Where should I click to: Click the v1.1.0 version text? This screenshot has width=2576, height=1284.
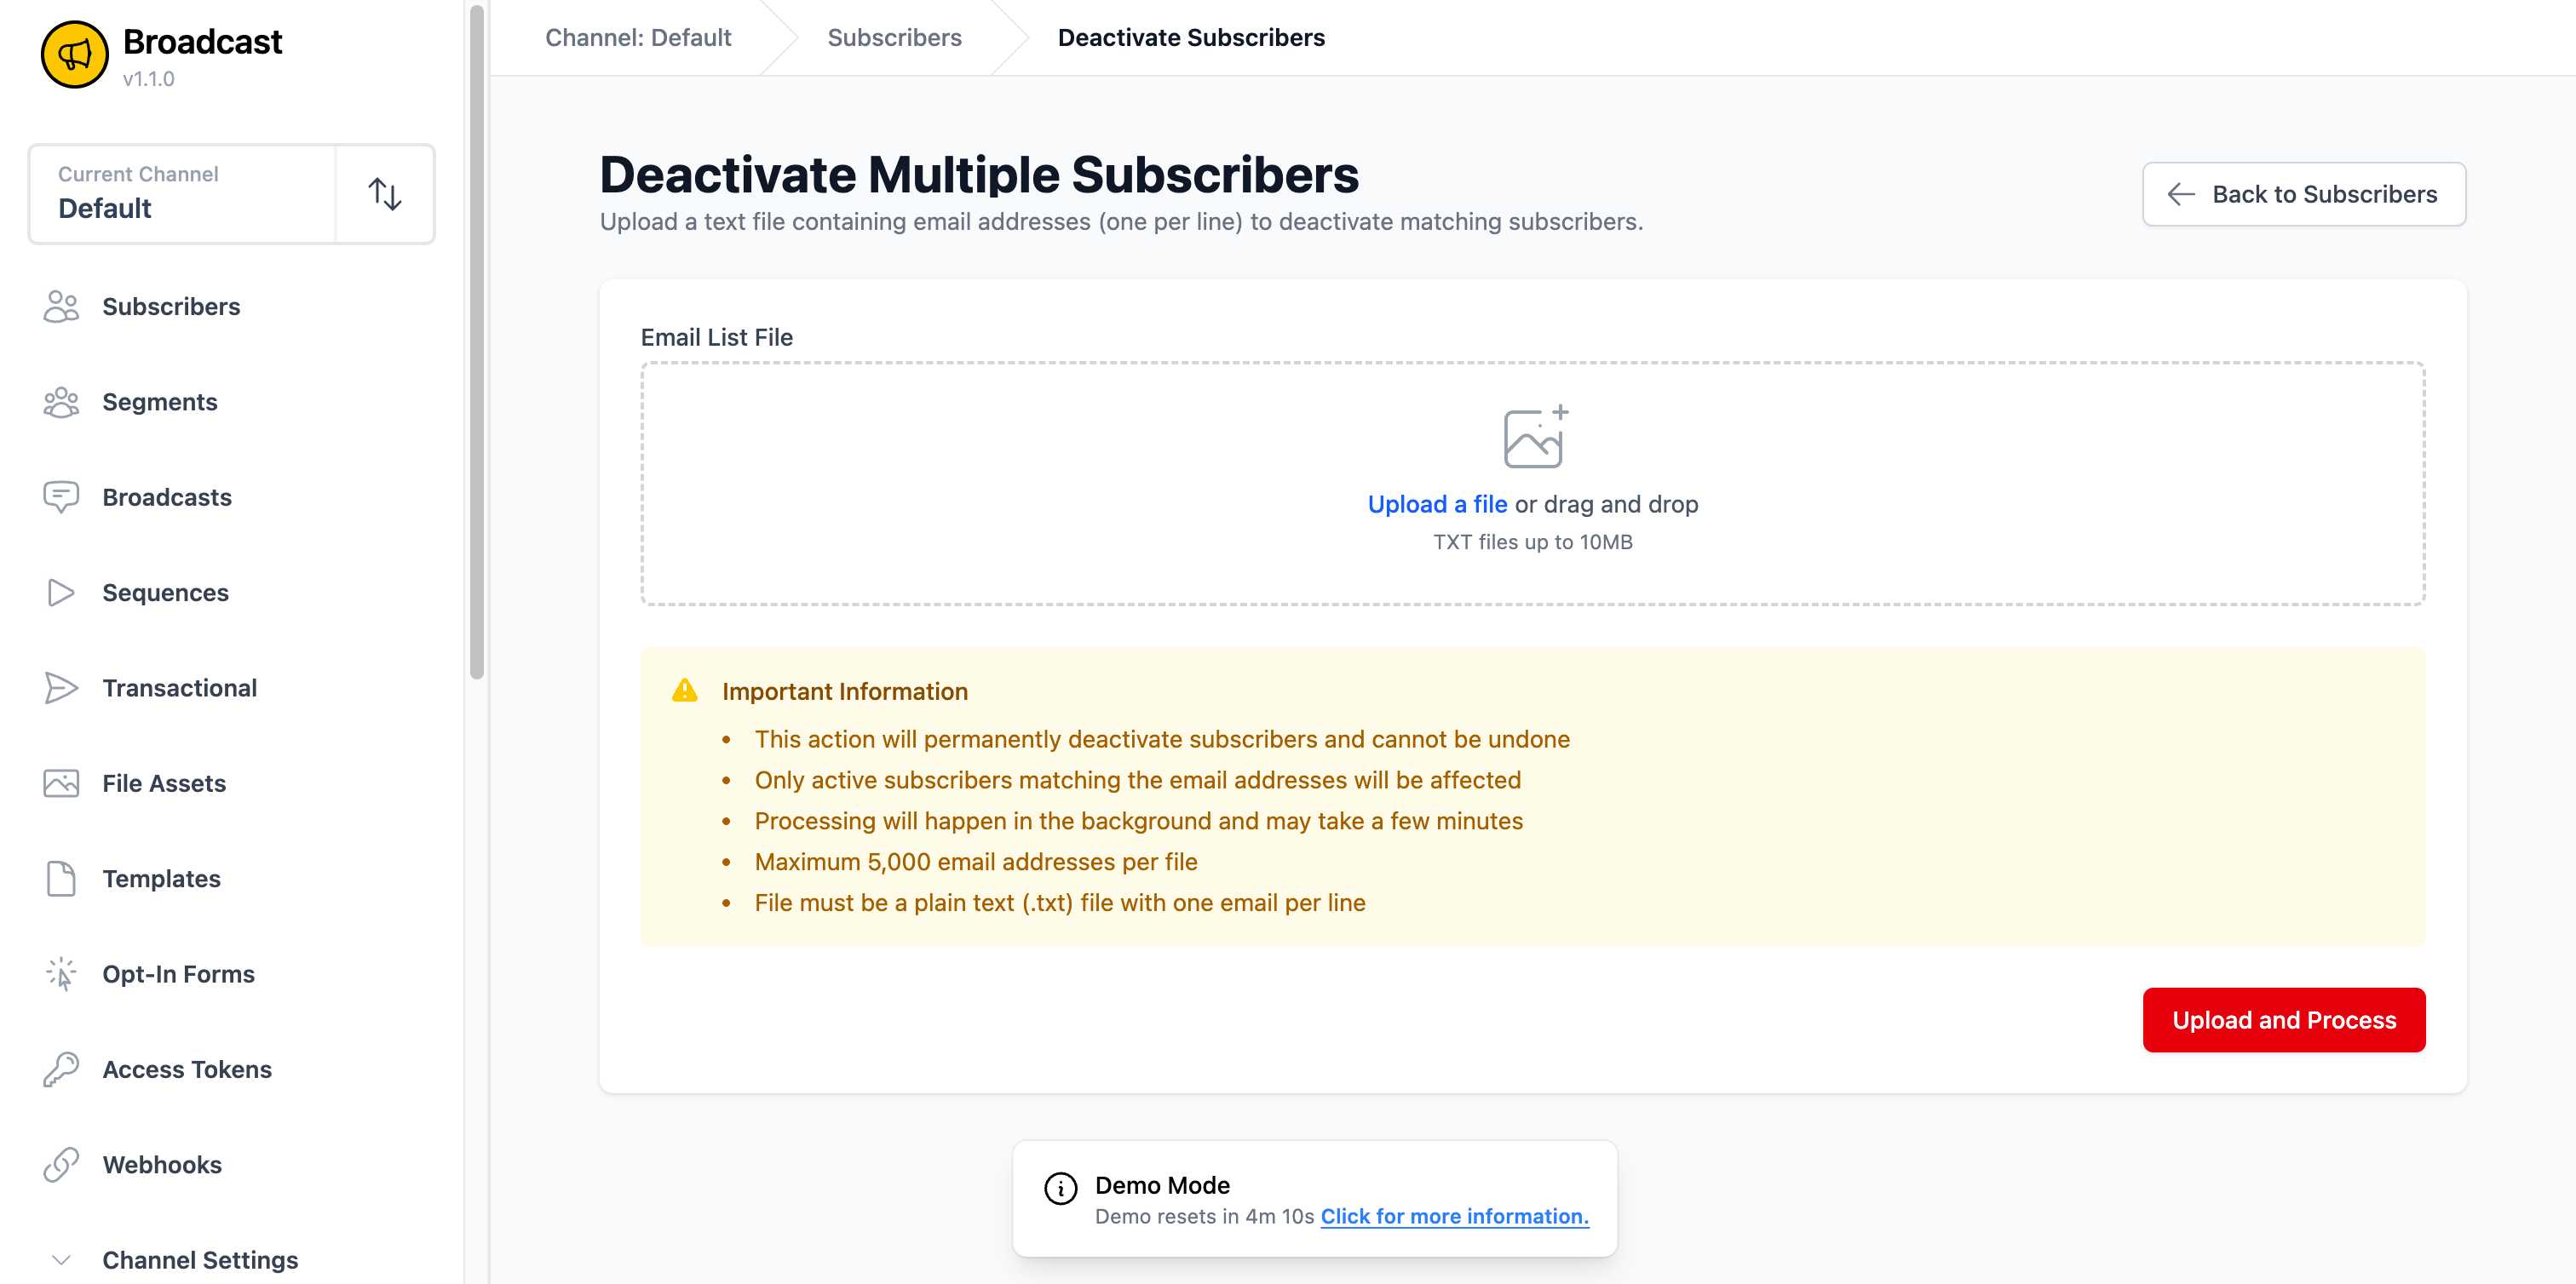coord(149,79)
